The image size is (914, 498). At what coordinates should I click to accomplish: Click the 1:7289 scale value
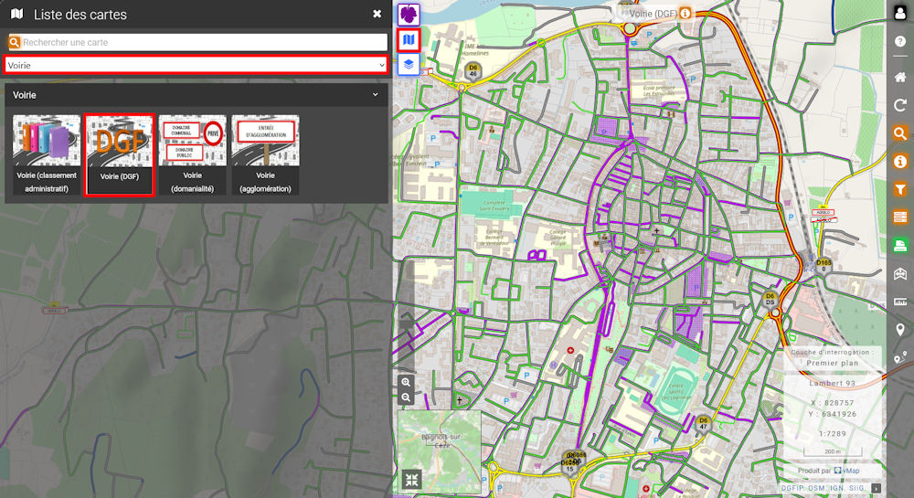832,433
